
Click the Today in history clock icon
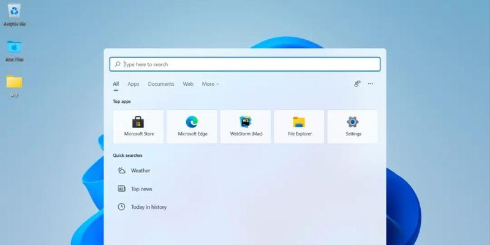tap(121, 206)
